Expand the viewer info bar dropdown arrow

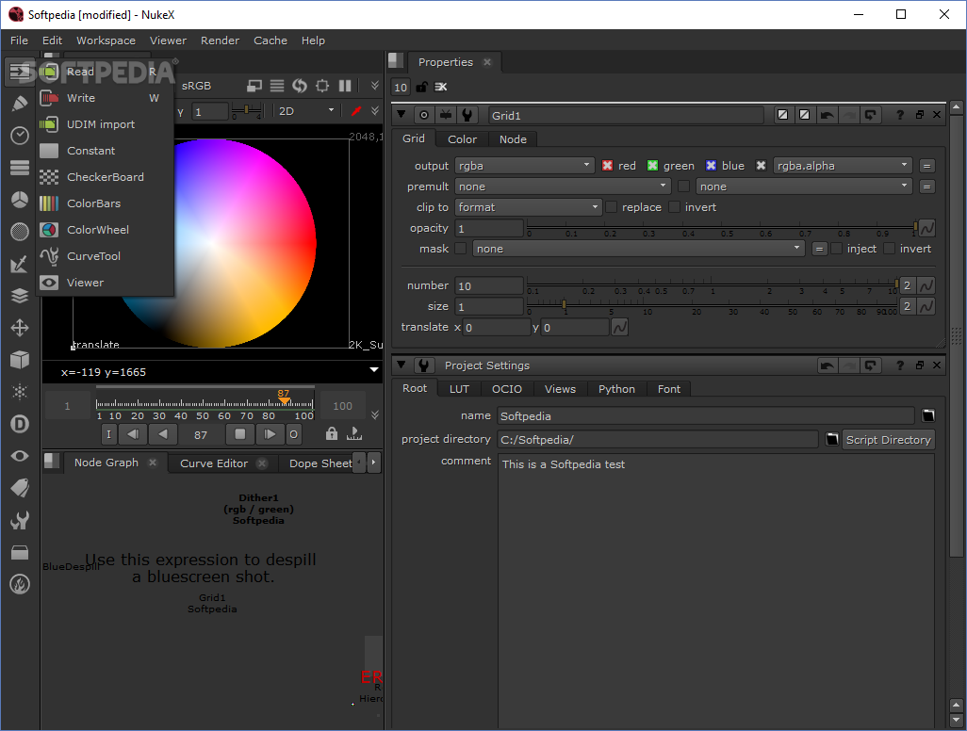point(374,370)
